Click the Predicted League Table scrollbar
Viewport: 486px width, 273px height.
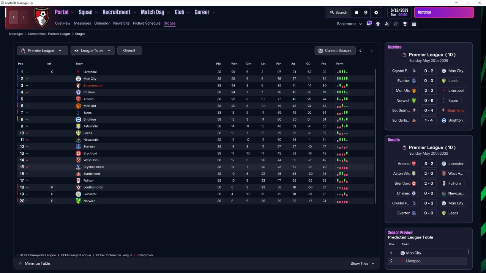[469, 251]
